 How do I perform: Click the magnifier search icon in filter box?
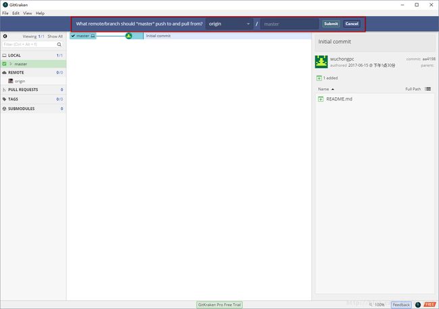[59, 45]
